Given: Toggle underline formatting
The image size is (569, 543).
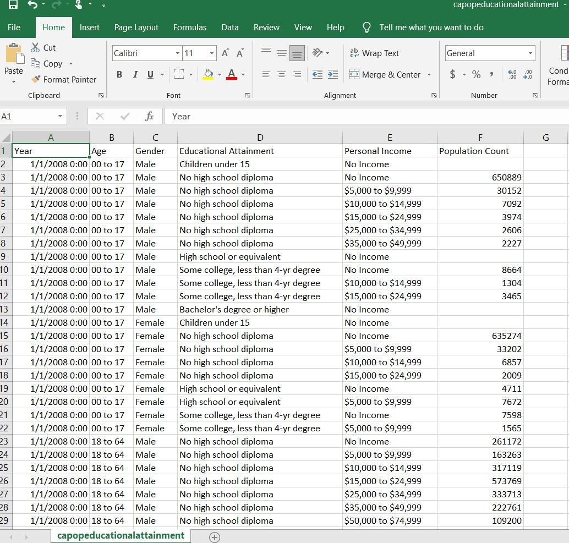Looking at the screenshot, I should [x=149, y=74].
